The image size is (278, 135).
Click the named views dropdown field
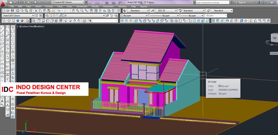pos(105,21)
